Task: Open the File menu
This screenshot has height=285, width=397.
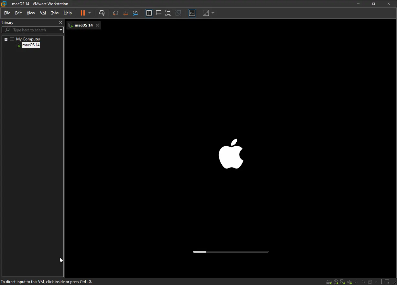Action: (x=7, y=13)
